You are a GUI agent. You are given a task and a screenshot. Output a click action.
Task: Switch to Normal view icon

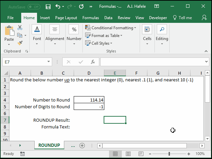pos(115,154)
